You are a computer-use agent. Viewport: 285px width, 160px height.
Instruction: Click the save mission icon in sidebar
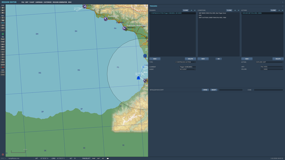[3, 13]
